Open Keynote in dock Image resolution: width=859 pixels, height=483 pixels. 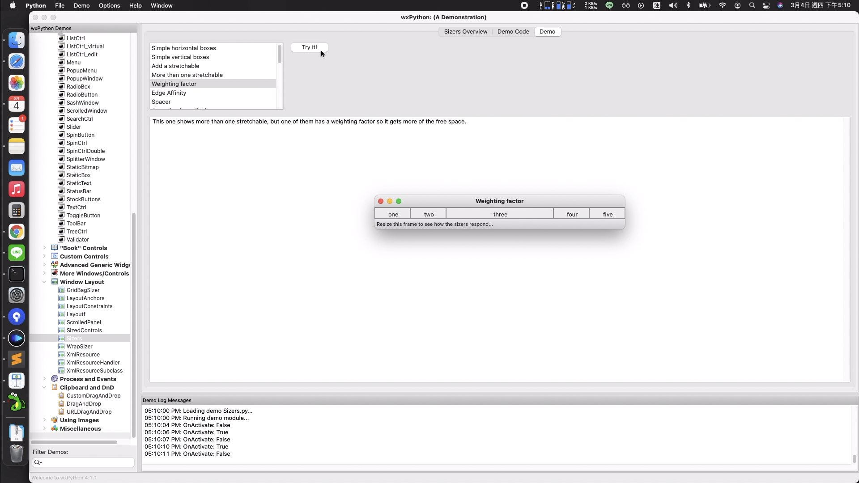[x=17, y=381]
